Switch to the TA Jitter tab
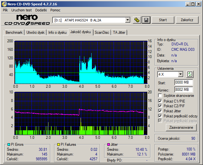Image resolution: width=203 pixels, height=165 pixels. [119, 32]
